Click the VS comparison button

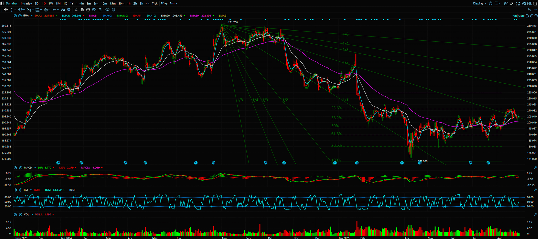click(x=524, y=4)
